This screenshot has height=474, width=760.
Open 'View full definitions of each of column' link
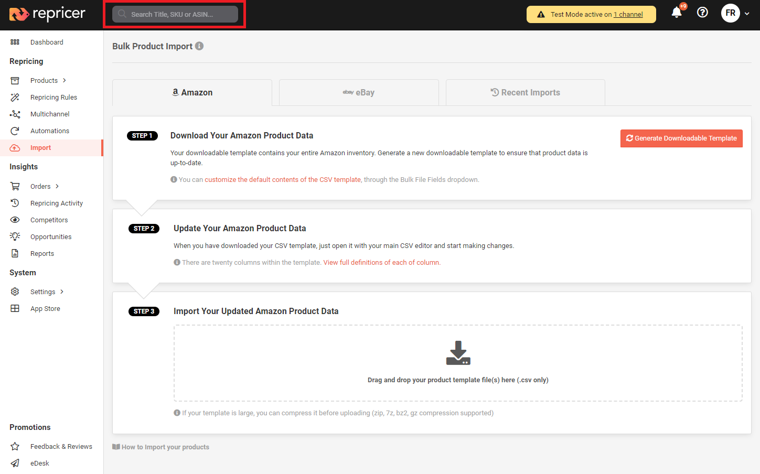(x=381, y=262)
